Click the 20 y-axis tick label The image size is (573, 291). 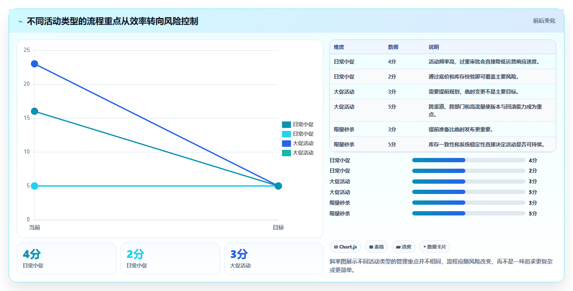(x=27, y=84)
